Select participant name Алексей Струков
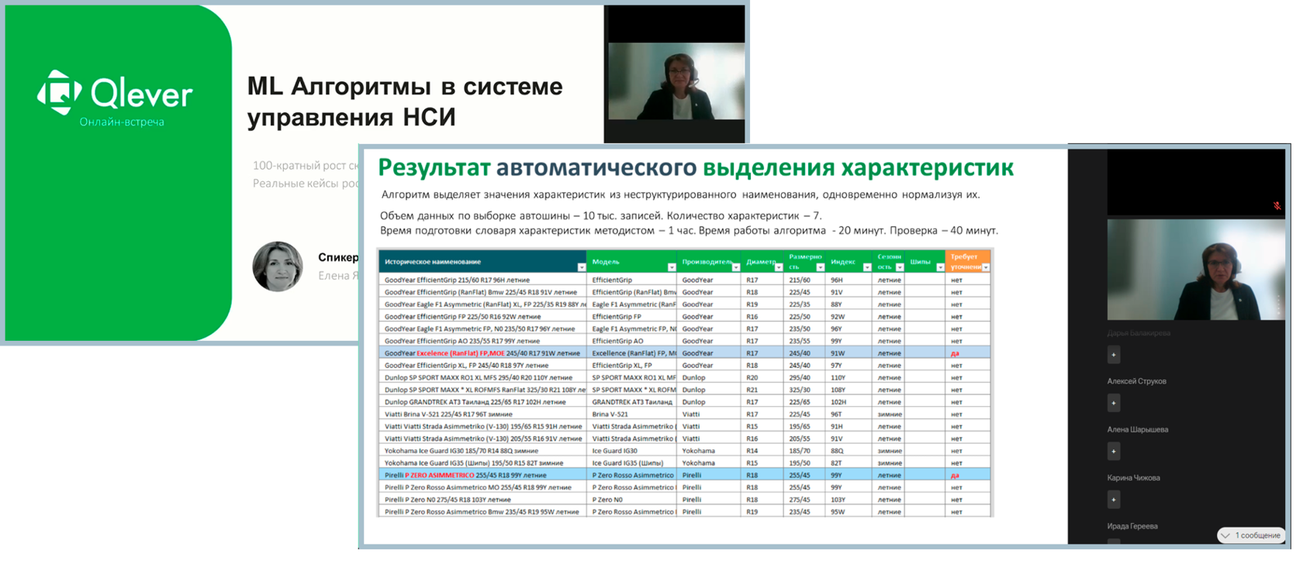 (x=1136, y=381)
